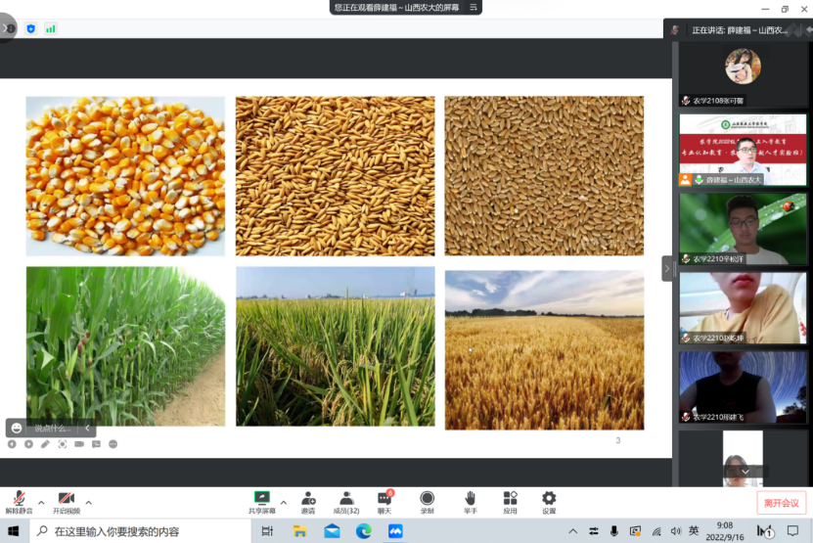This screenshot has width=813, height=543.
Task: Click the unmute microphone button
Action: tap(19, 500)
